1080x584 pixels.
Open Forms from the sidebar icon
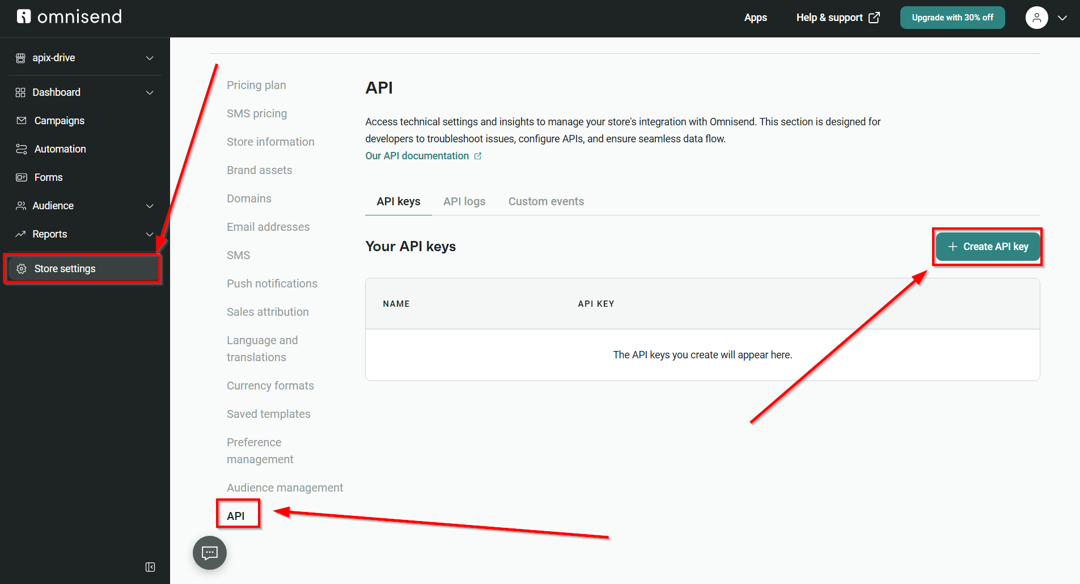pyautogui.click(x=21, y=177)
